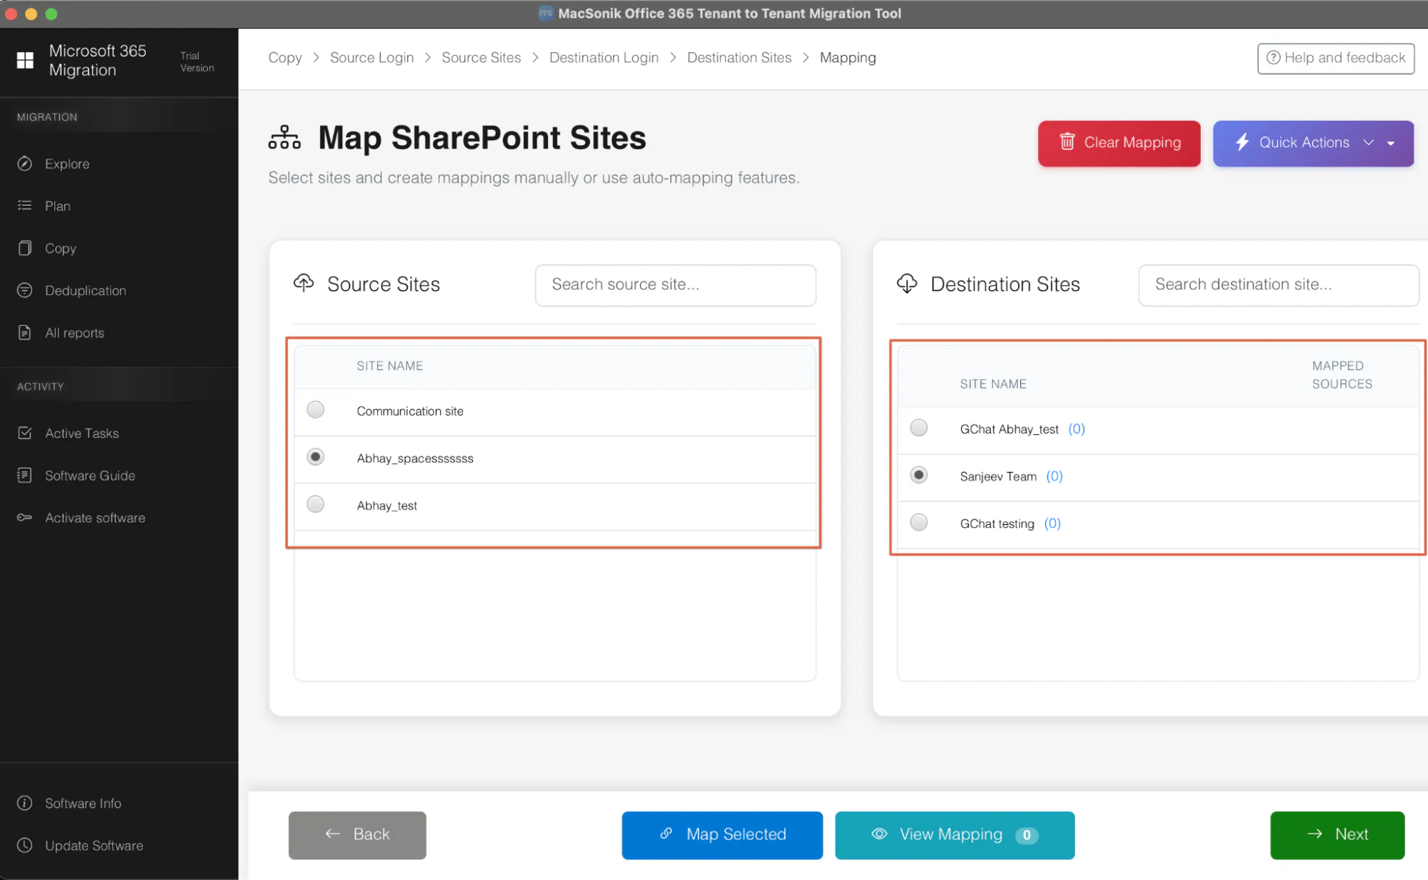Go to Destination Login breadcrumb step
The height and width of the screenshot is (880, 1428).
point(604,57)
